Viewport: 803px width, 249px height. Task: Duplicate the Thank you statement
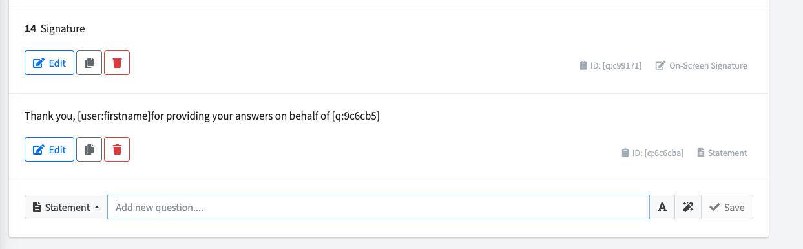click(89, 149)
